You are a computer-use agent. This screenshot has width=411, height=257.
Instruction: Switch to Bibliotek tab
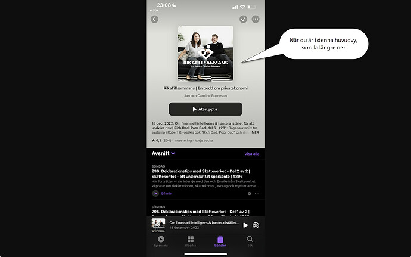point(220,241)
